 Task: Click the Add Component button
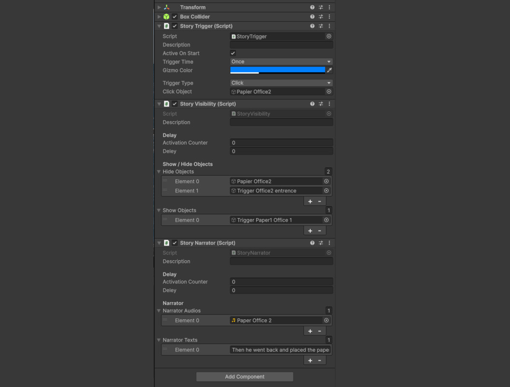[245, 376]
